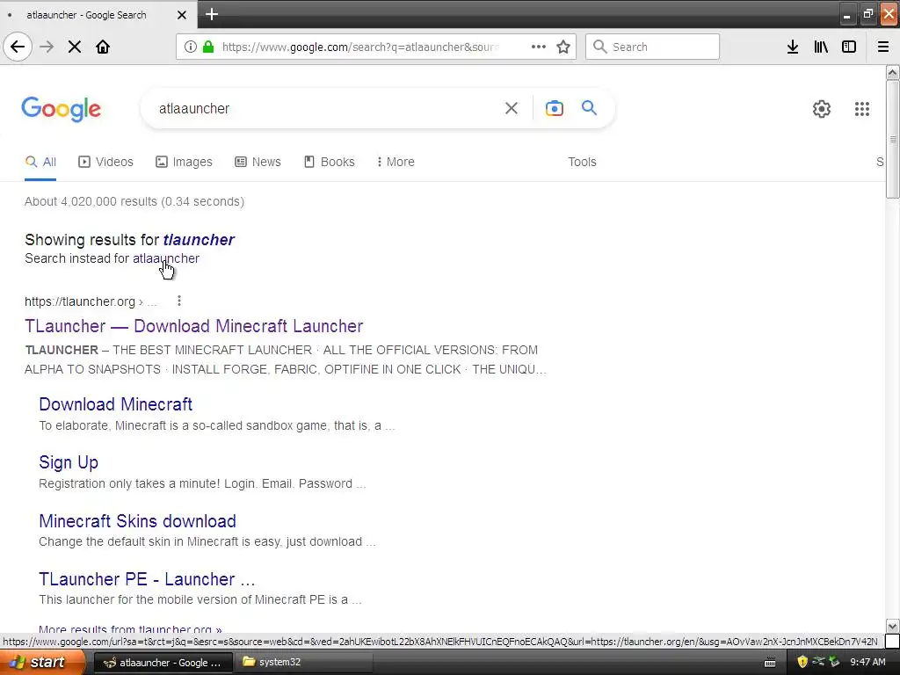This screenshot has height=675, width=900.
Task: Select the All results tab
Action: (x=40, y=162)
